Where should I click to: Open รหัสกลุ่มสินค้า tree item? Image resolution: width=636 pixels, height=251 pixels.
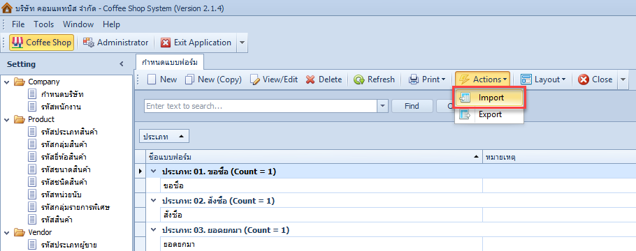(x=64, y=144)
